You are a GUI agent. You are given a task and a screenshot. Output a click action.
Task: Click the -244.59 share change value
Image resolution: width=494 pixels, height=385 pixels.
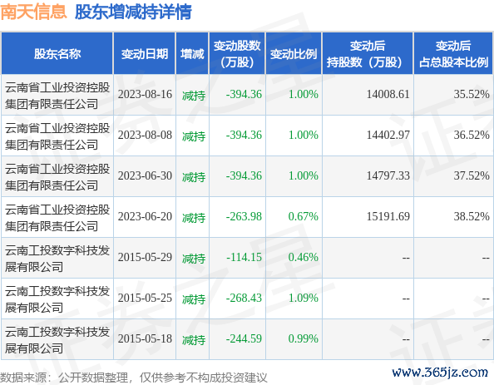tap(244, 338)
